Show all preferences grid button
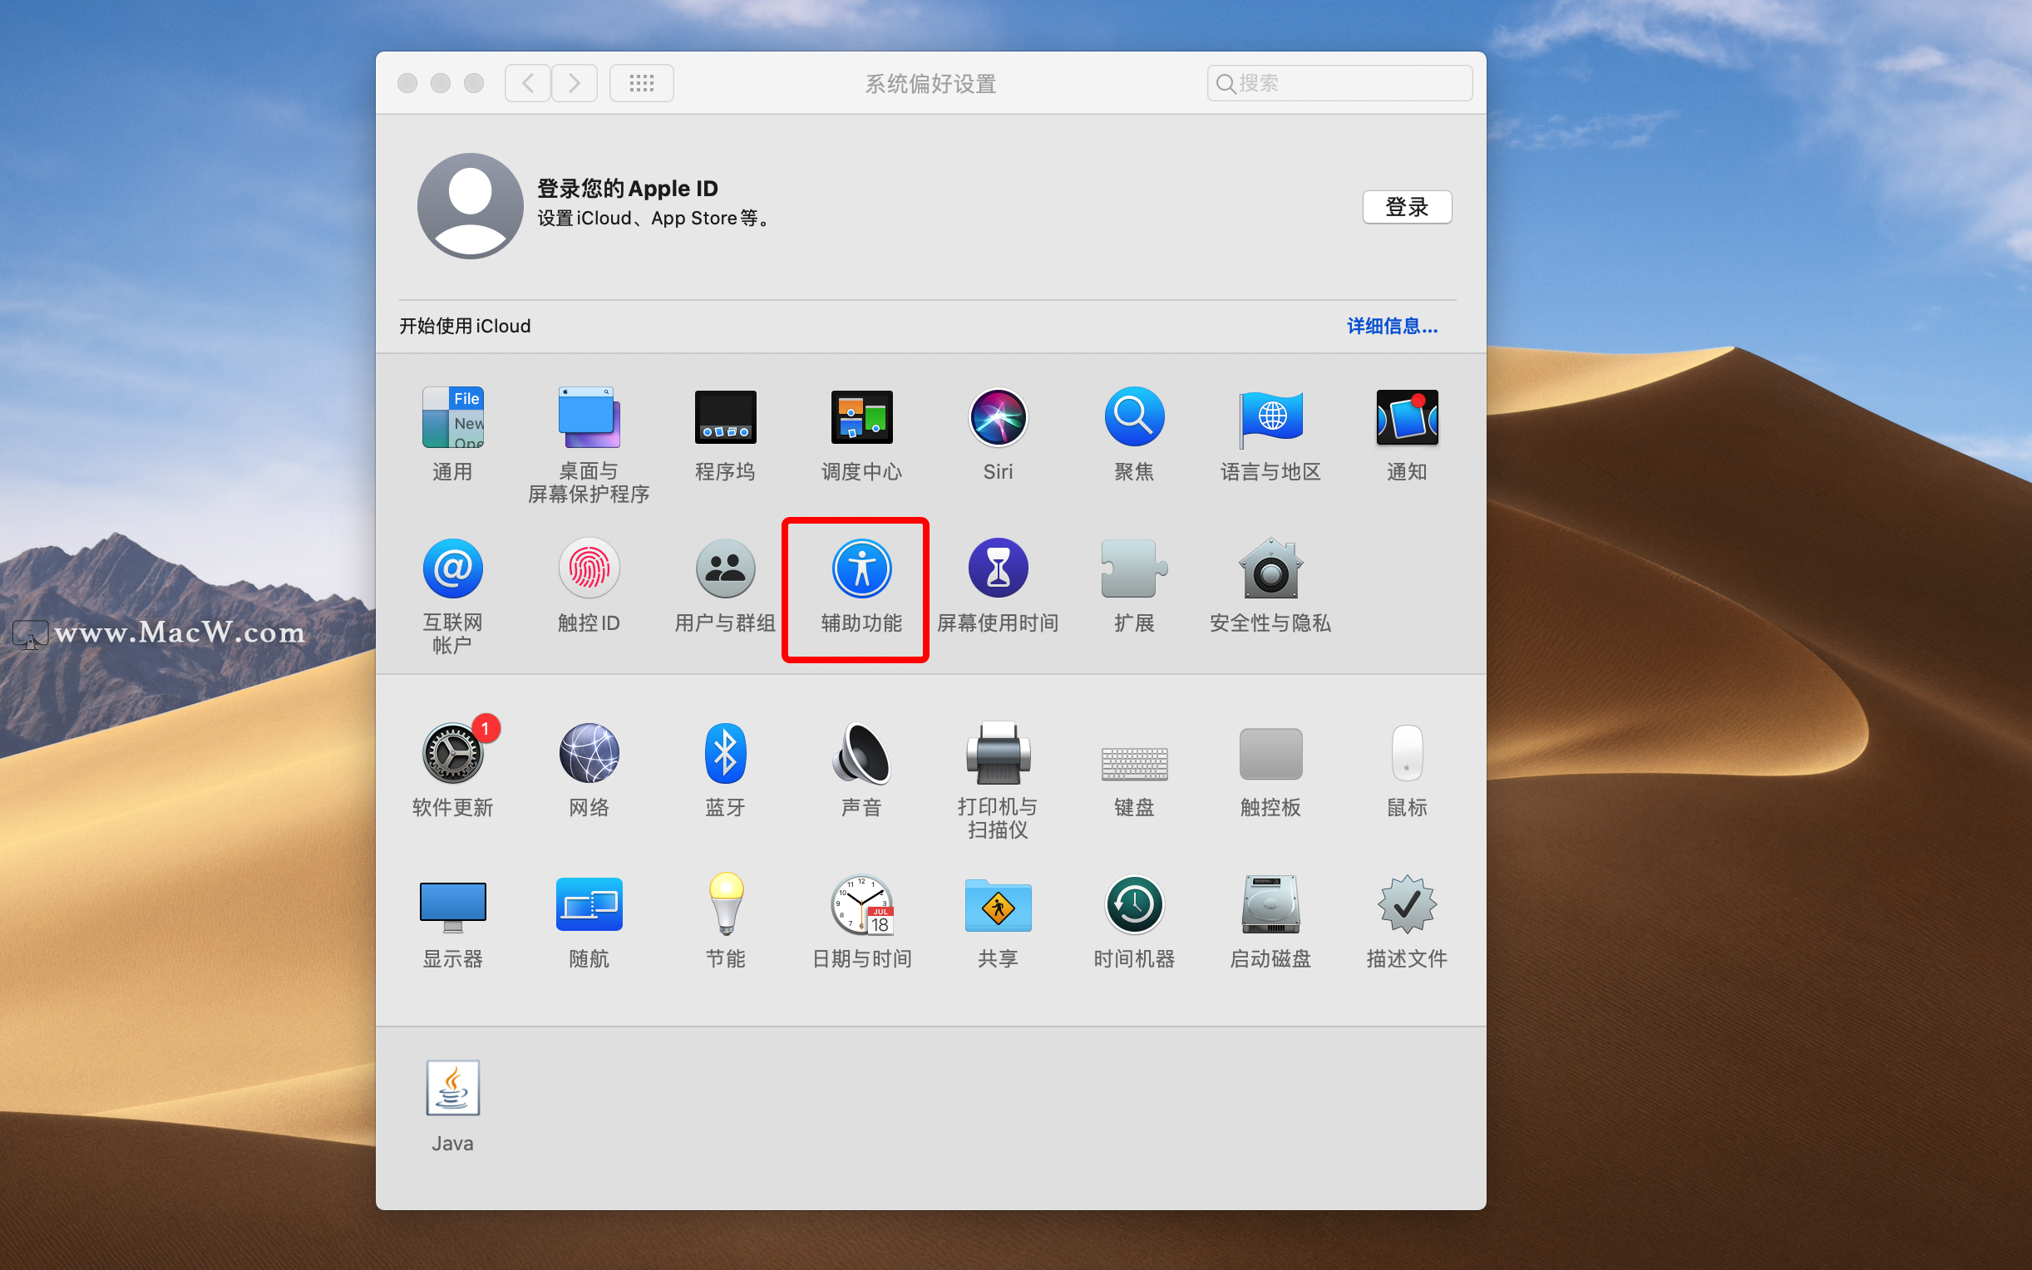Image resolution: width=2032 pixels, height=1270 pixels. pos(642,83)
